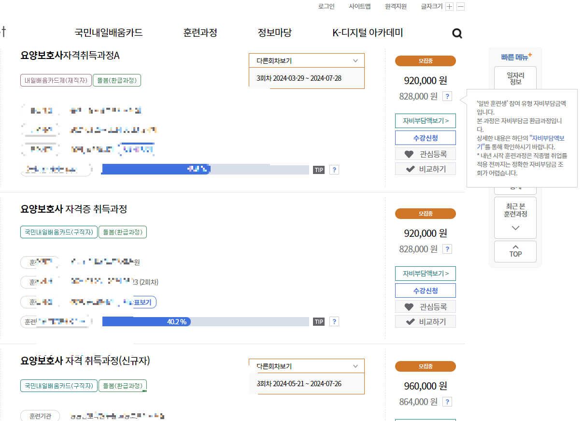Image resolution: width=583 pixels, height=421 pixels.
Task: Open the help tooltip beside 828,000 원
Action: (x=447, y=96)
